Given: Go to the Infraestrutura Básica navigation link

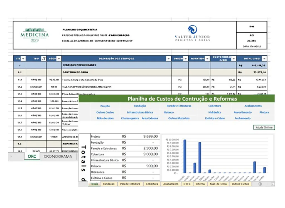Looking at the screenshot, I should (140, 112).
